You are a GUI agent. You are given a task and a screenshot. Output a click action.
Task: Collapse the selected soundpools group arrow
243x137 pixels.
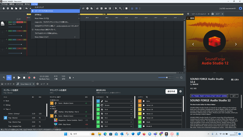(x=50, y=100)
